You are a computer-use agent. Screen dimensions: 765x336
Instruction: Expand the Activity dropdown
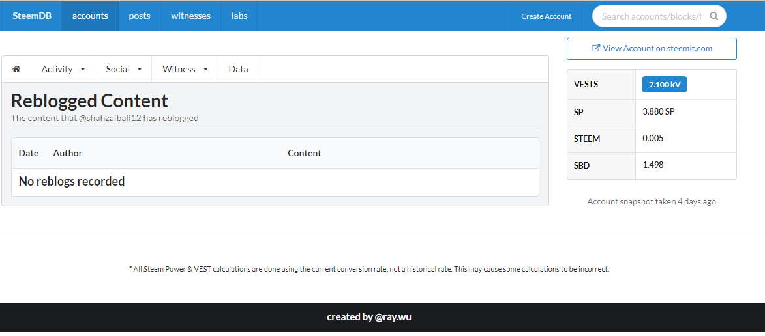coord(63,69)
